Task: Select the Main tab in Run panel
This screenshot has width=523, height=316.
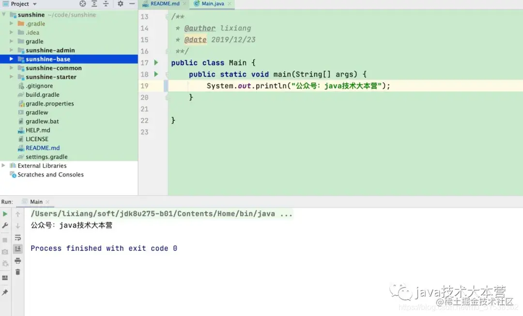Action: [36, 202]
